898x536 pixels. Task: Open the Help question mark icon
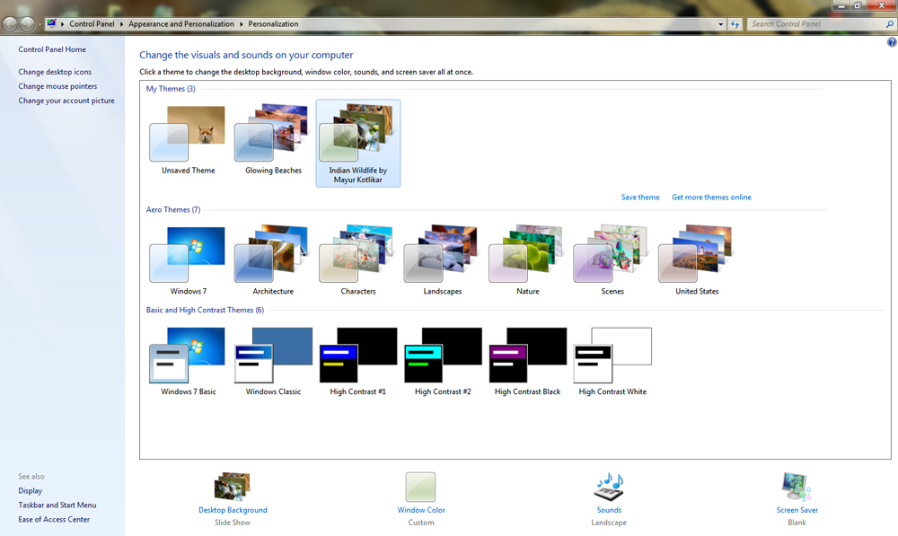[892, 42]
